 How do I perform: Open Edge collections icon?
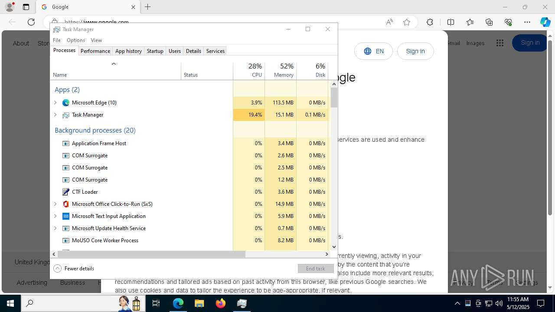[x=489, y=22]
